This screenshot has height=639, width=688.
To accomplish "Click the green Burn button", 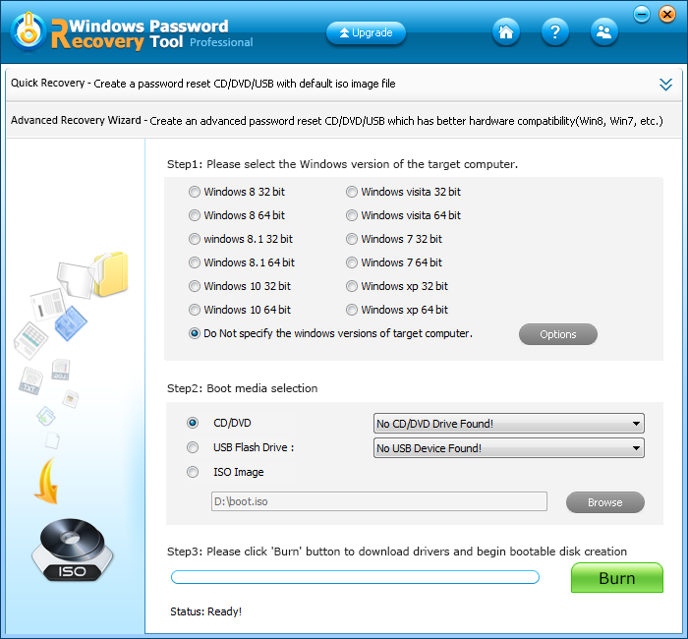I will coord(616,578).
